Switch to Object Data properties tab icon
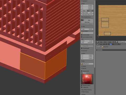The image size is (126, 95). (113, 44)
